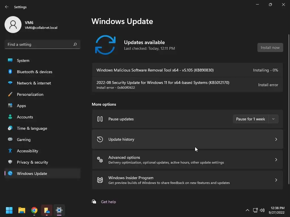290x217 pixels.
Task: Select Time & language category
Action: pos(42,128)
